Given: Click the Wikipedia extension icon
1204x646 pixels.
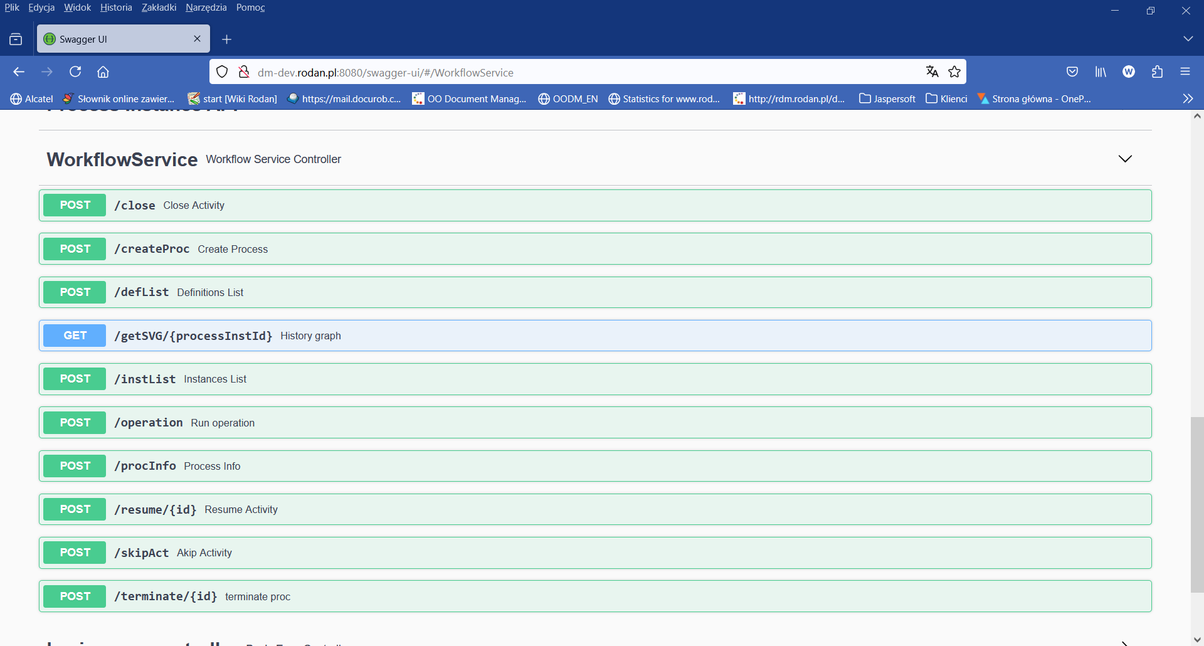Looking at the screenshot, I should 1129,71.
